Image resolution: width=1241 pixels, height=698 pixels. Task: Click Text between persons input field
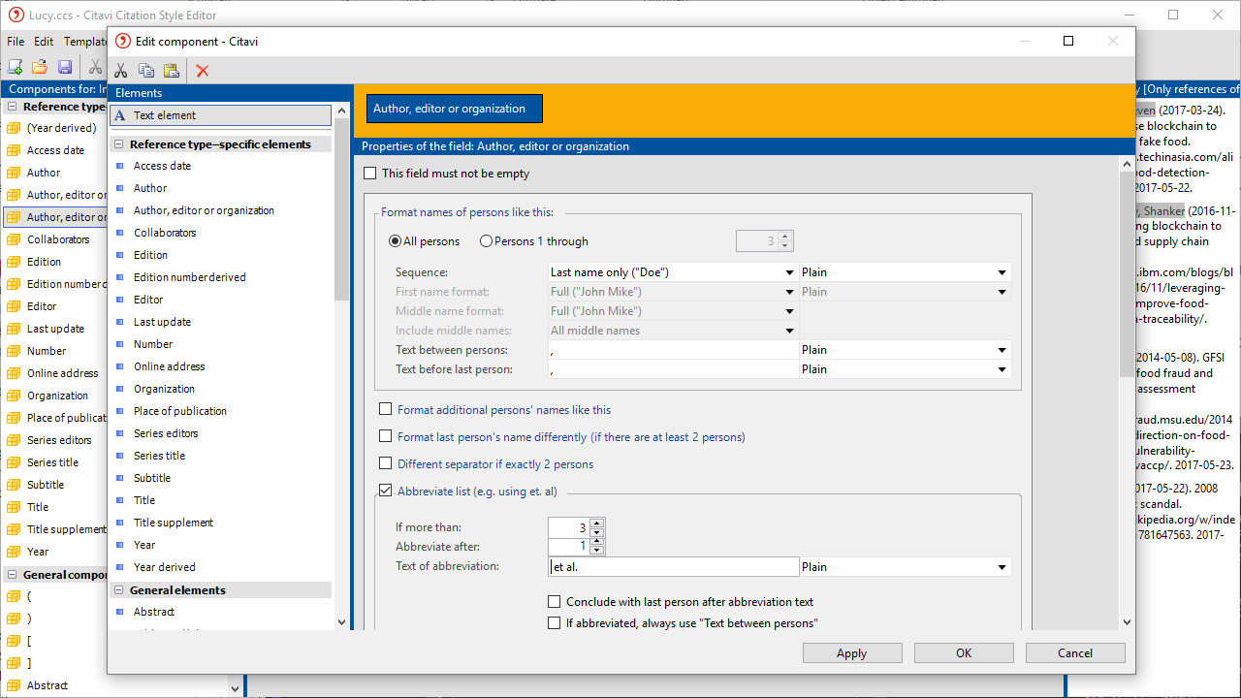coord(673,350)
